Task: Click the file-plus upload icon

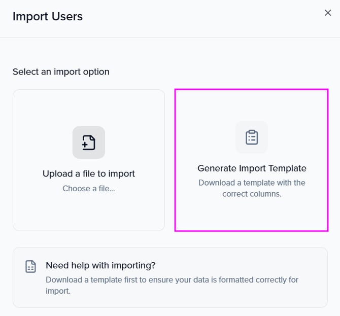Action: coord(89,143)
